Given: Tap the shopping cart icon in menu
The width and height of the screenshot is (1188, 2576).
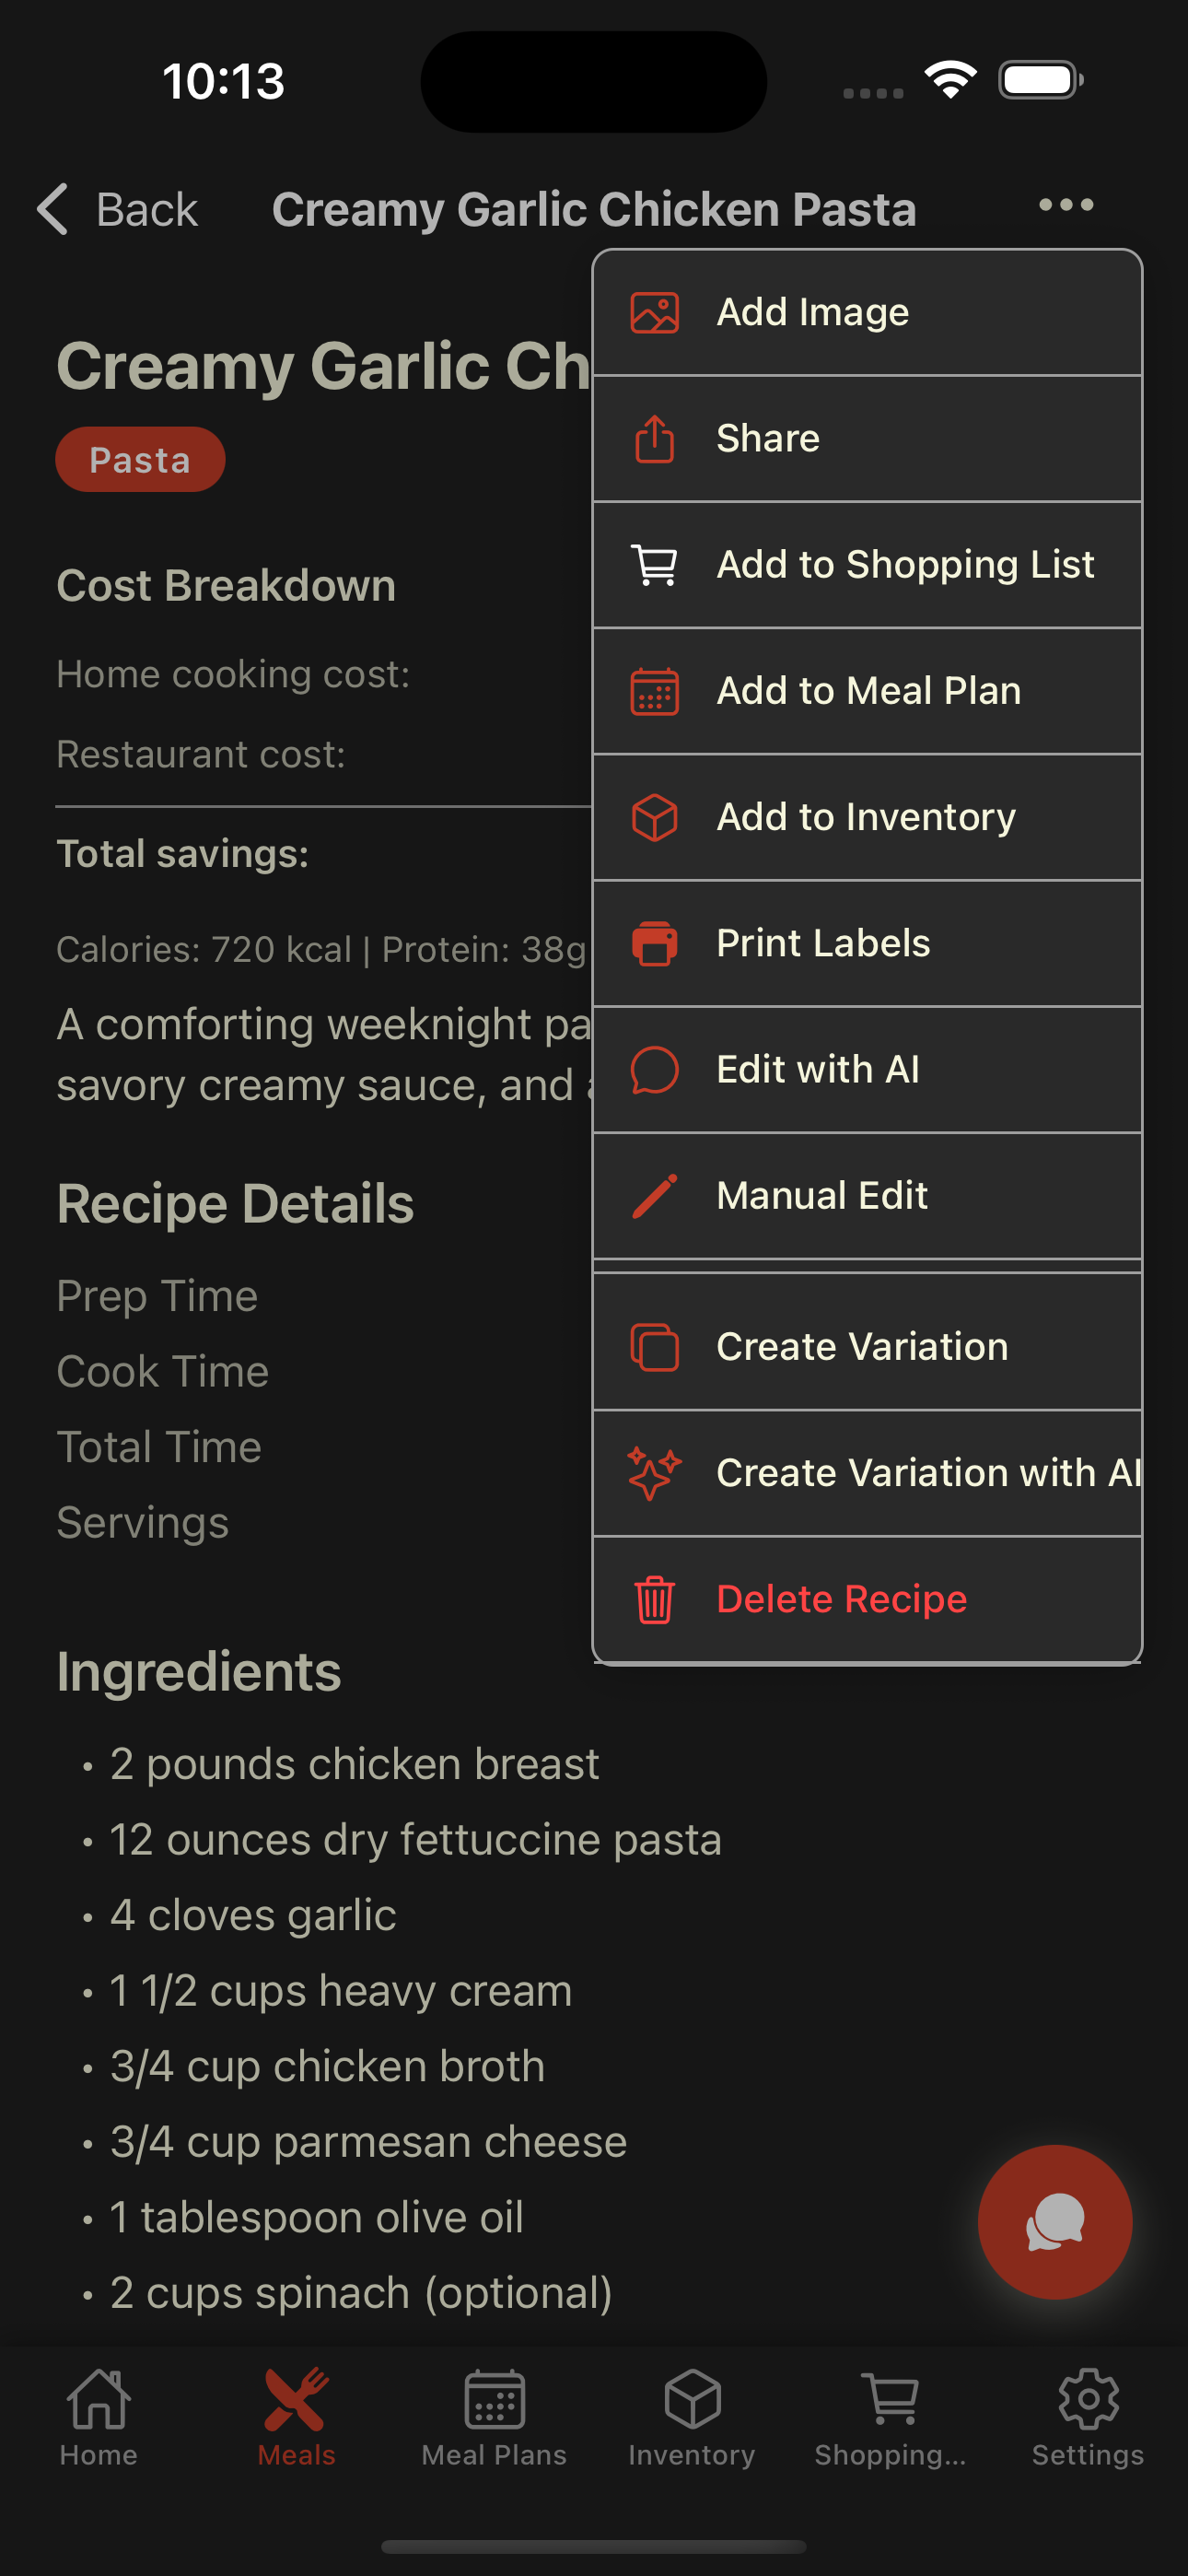Looking at the screenshot, I should tap(654, 565).
